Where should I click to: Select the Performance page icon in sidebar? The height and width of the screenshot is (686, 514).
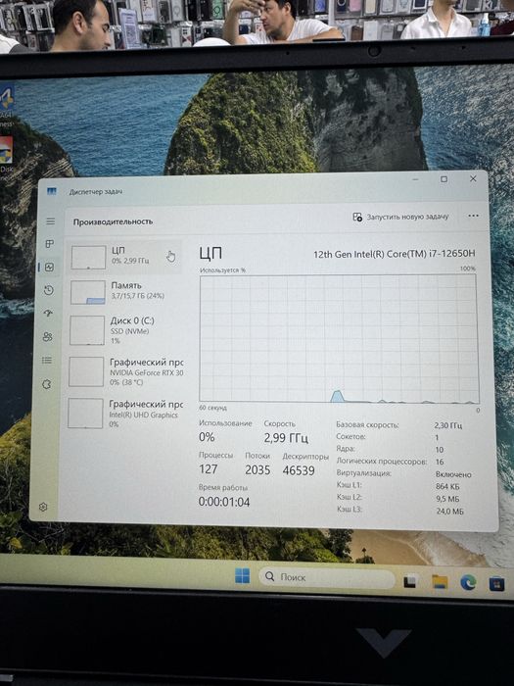tap(49, 267)
